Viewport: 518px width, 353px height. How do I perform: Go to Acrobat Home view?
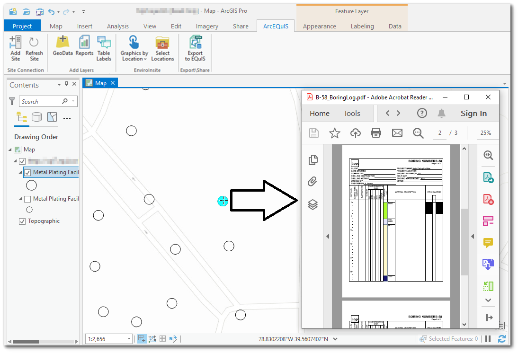tap(320, 113)
